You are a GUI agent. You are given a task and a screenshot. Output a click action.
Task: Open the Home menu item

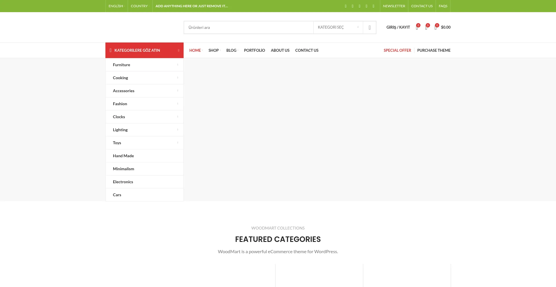196,50
